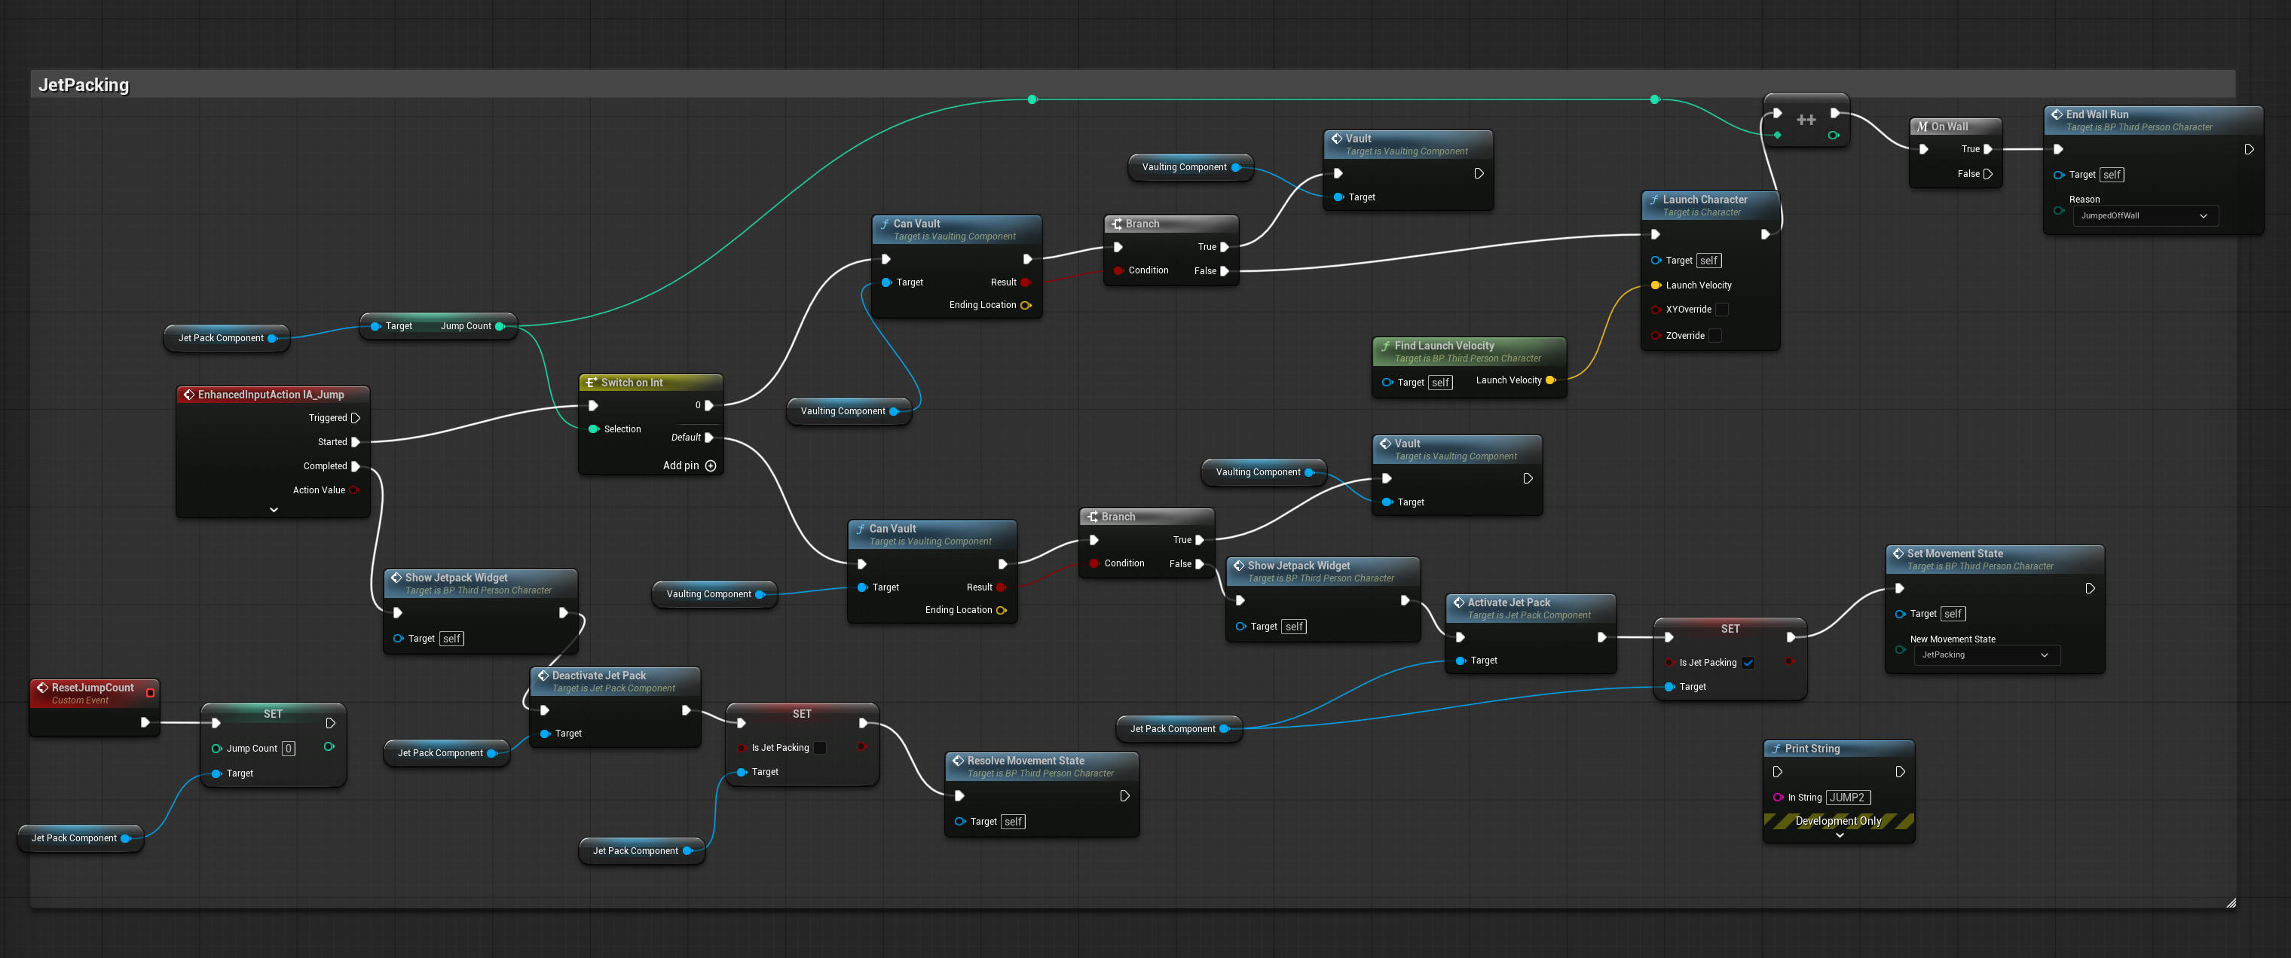This screenshot has width=2291, height=958.
Task: Click Add pin on the Switch on Int
Action: (x=710, y=465)
